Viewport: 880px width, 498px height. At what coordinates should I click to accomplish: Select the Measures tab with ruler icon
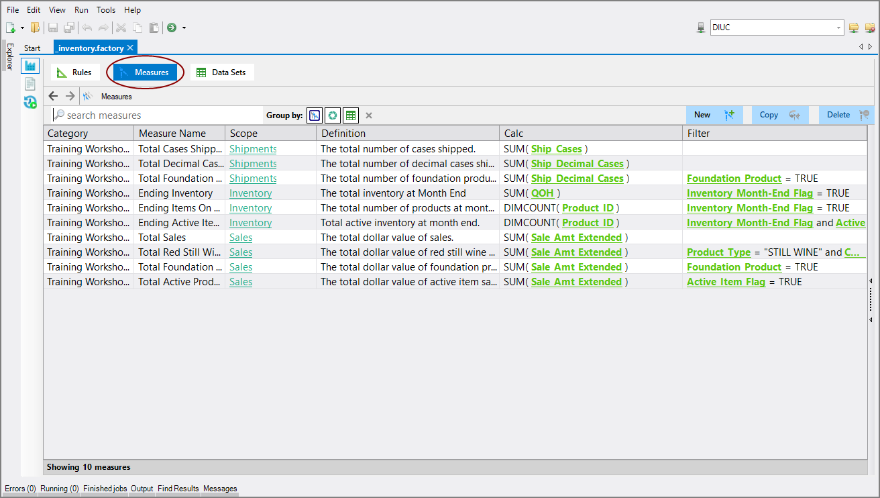pos(145,72)
